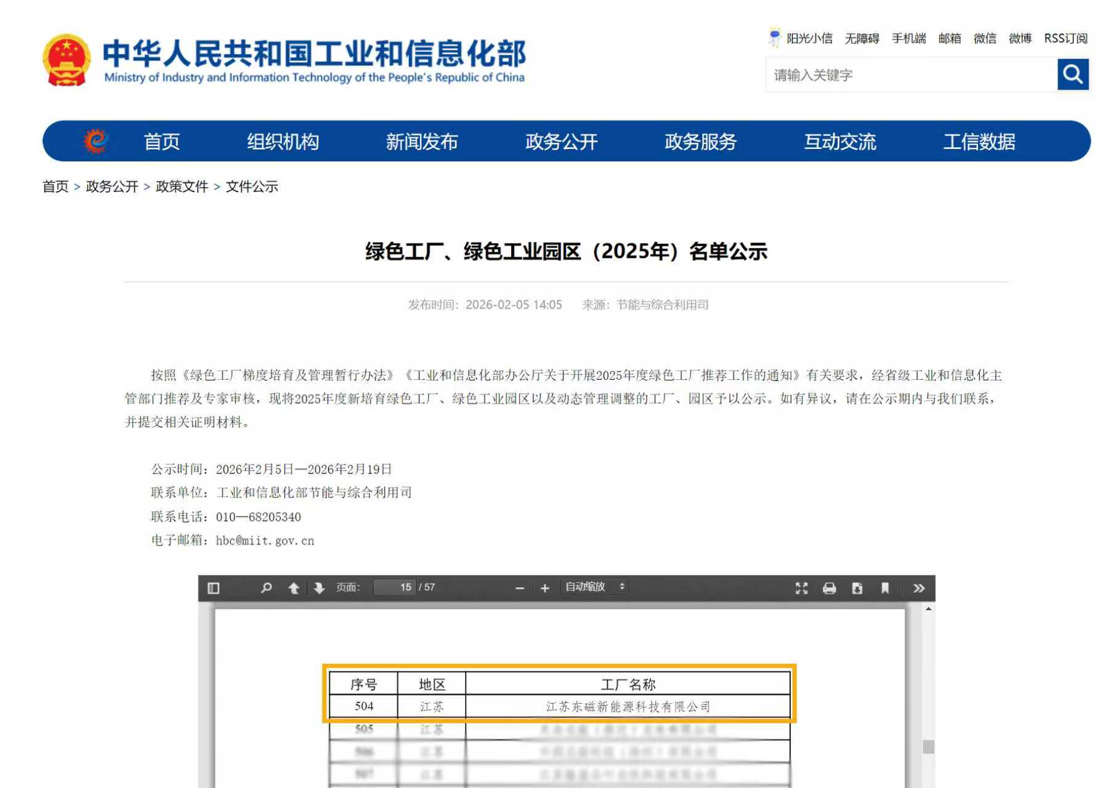Open the RSS订阅 link
Viewport: 1119px width, 788px height.
point(1065,39)
